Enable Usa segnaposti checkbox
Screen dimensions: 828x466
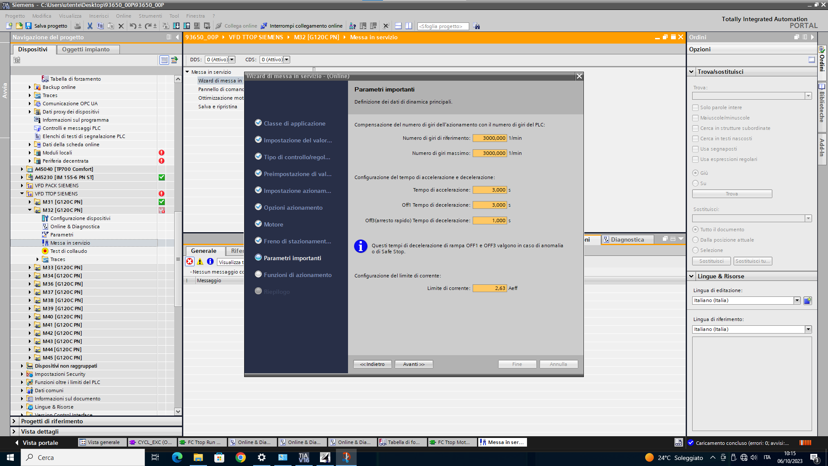tap(695, 149)
